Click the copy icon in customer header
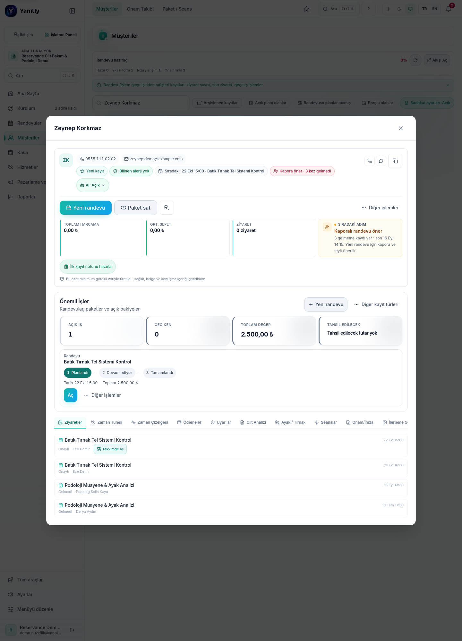Viewport: 462px width, 641px height. tap(395, 161)
